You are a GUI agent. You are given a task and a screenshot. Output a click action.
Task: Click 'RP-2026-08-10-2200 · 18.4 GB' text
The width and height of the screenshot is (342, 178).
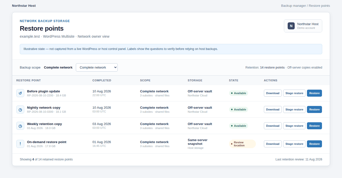(46, 95)
